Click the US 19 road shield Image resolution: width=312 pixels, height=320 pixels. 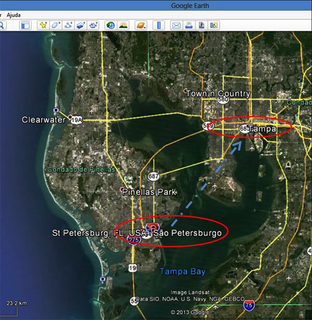pyautogui.click(x=132, y=268)
